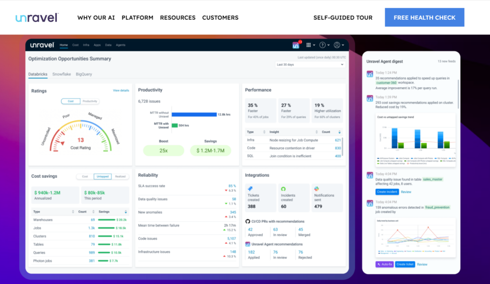The width and height of the screenshot is (490, 284).
Task: Click the Unravel icon beside data quality issue feed
Action: 370,175
